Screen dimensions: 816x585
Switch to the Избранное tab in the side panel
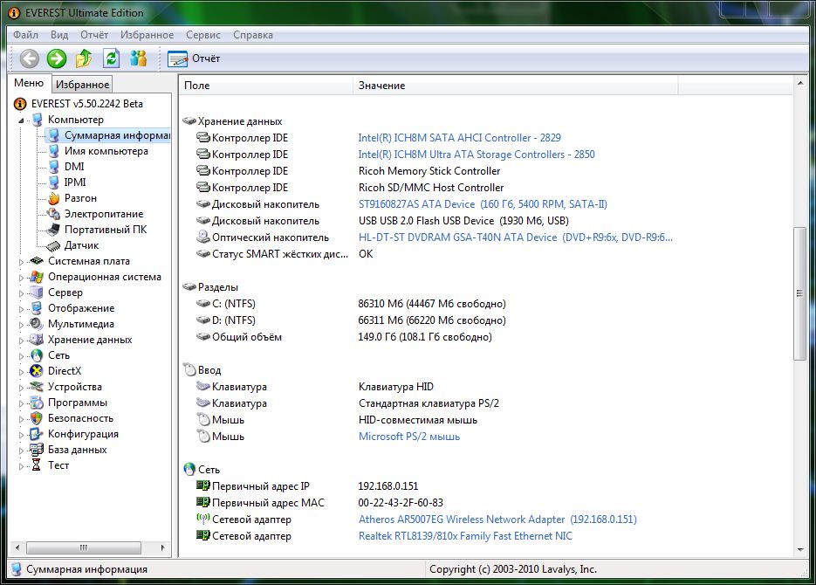[82, 85]
